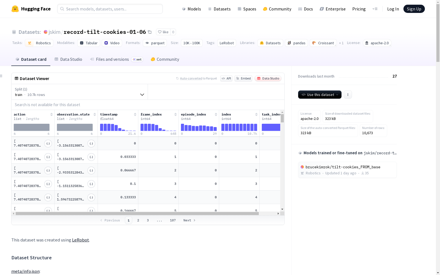The image size is (440, 275).
Task: Copy the dataset name to clipboard
Action: pos(150,32)
